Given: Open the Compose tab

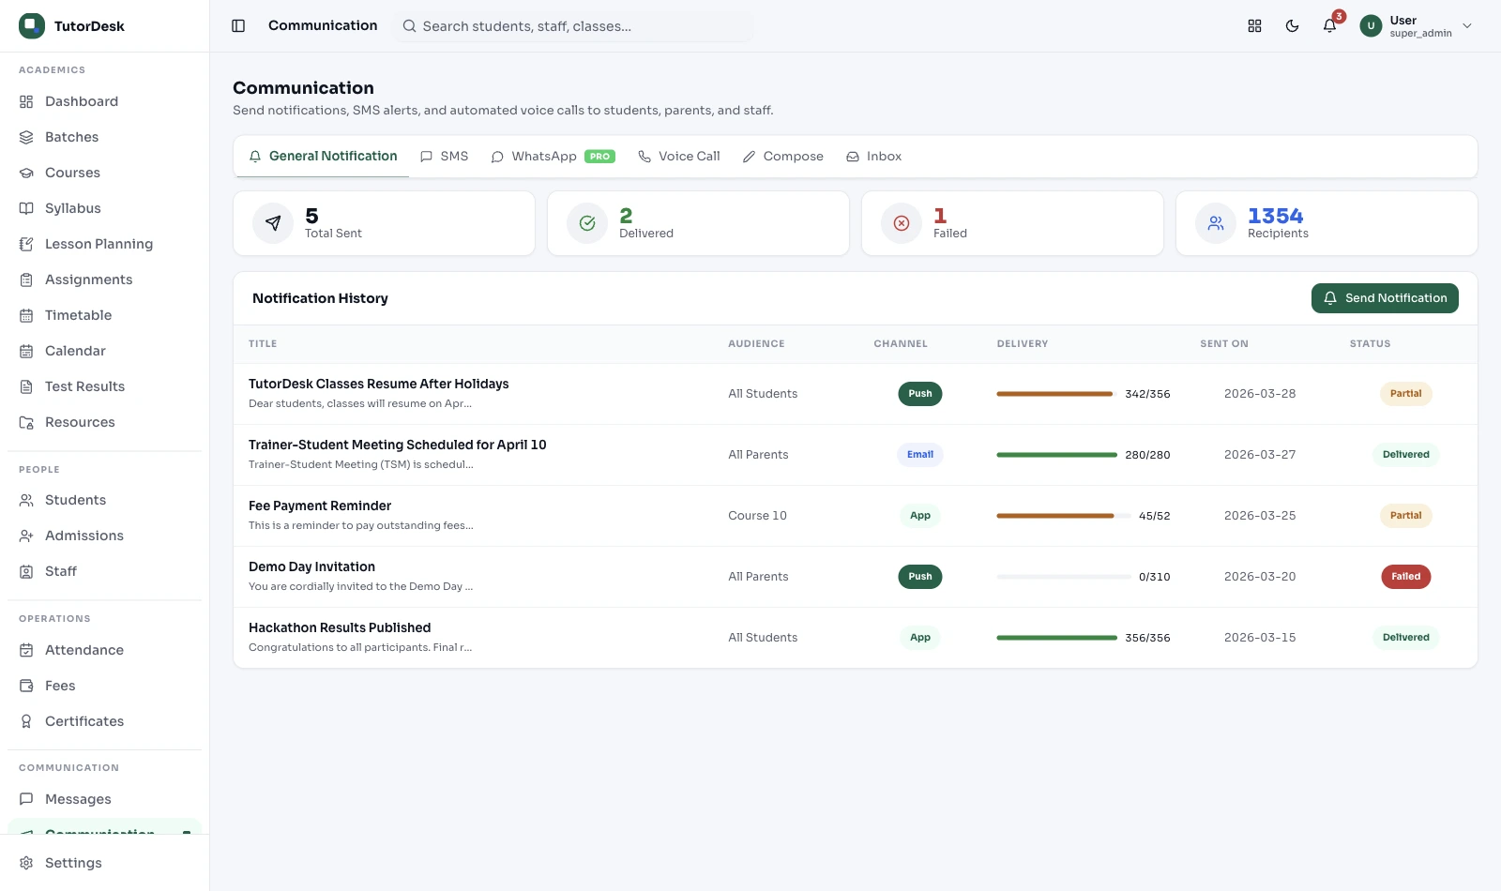Looking at the screenshot, I should (x=782, y=157).
